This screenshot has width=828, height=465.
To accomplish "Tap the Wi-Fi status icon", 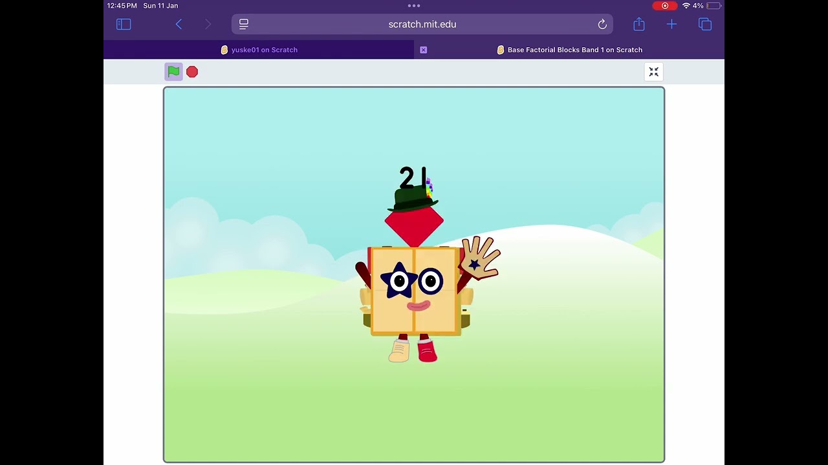I will click(686, 6).
